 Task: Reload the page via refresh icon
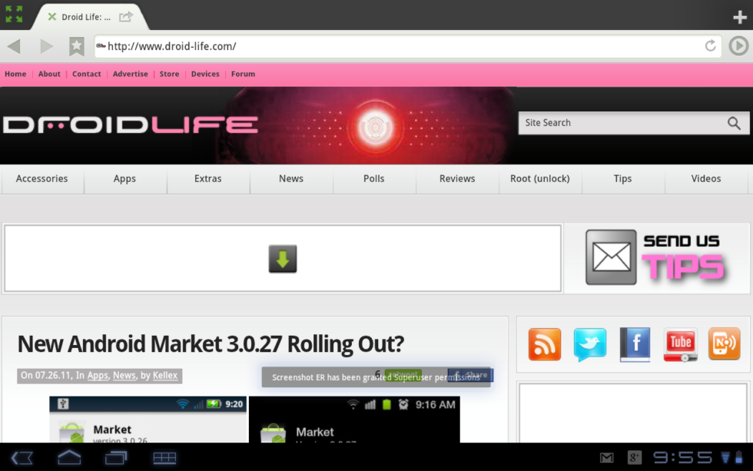point(711,46)
